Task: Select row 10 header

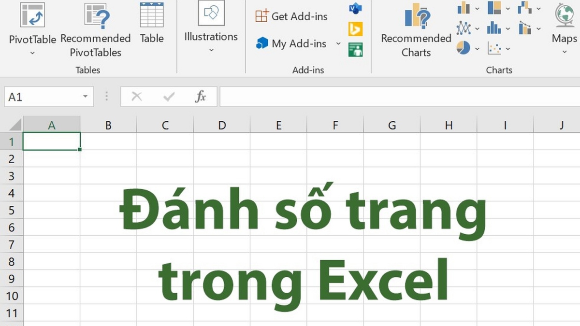Action: [x=12, y=296]
